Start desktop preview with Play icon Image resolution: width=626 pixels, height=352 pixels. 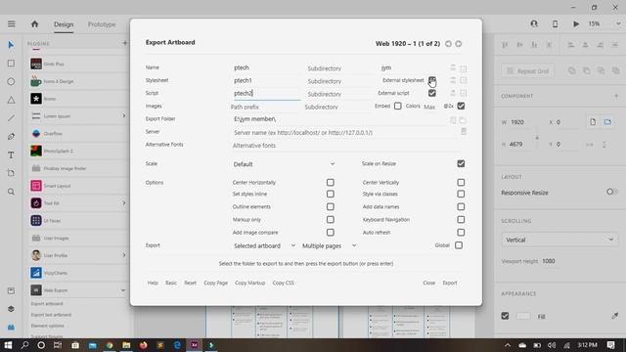pos(576,23)
